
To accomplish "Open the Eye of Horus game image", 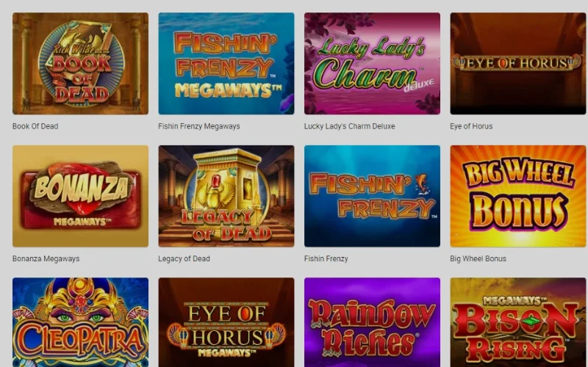I will point(518,63).
